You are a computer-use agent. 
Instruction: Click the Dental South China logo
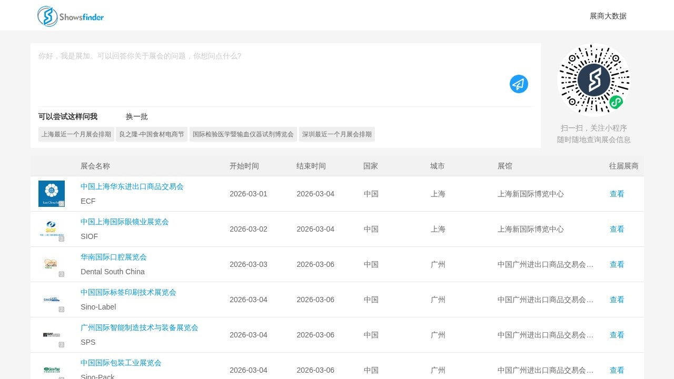tap(52, 264)
